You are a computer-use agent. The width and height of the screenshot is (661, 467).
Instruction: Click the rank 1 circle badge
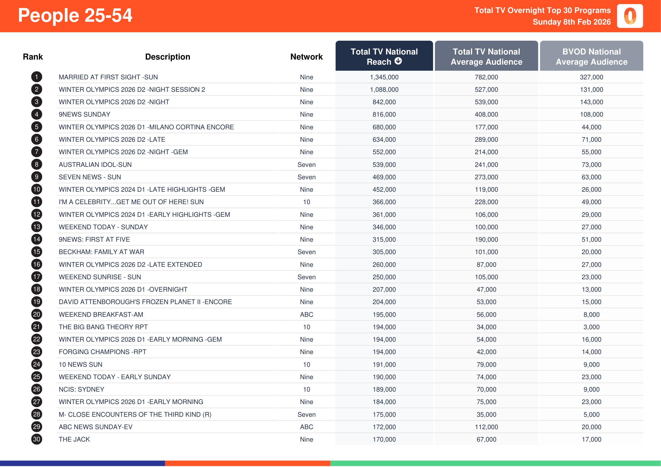tap(36, 77)
